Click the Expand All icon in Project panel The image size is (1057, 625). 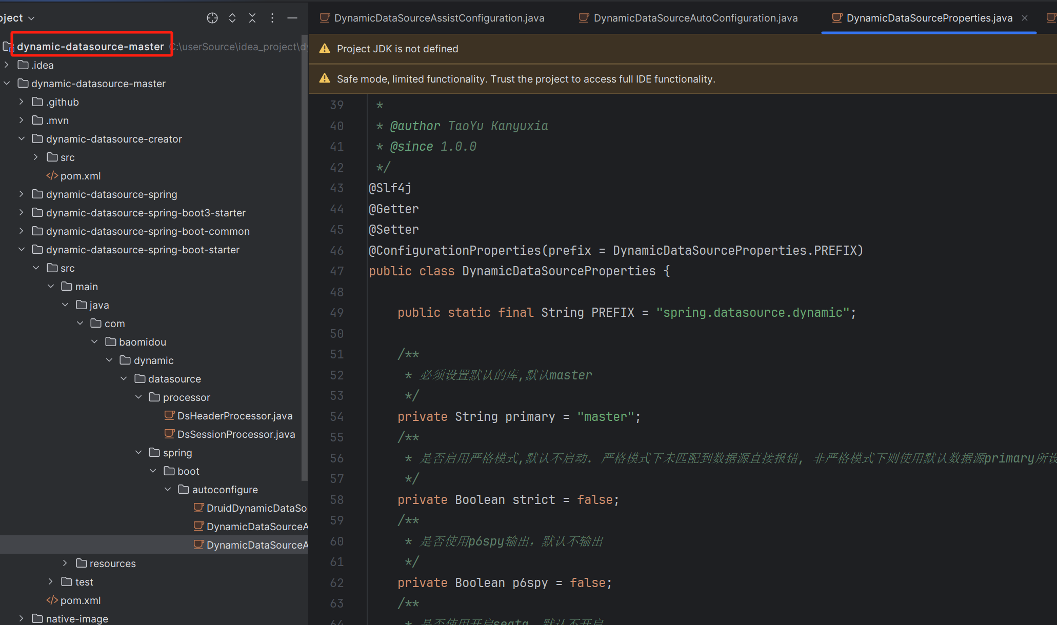(x=232, y=18)
